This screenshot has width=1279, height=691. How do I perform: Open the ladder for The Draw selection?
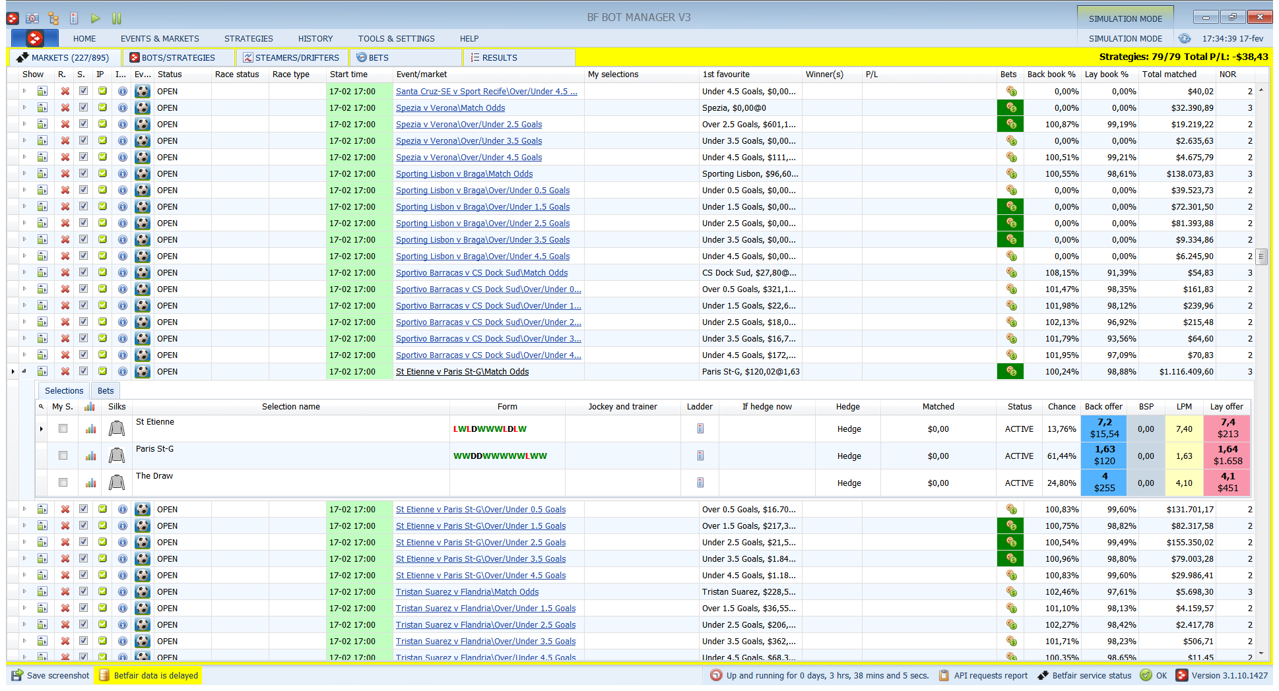(700, 483)
